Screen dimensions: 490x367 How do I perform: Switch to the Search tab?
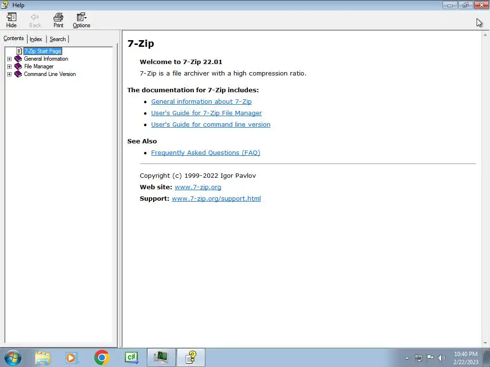pos(58,39)
